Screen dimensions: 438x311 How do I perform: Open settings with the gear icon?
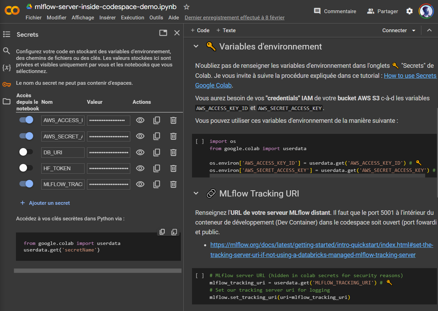tap(410, 11)
